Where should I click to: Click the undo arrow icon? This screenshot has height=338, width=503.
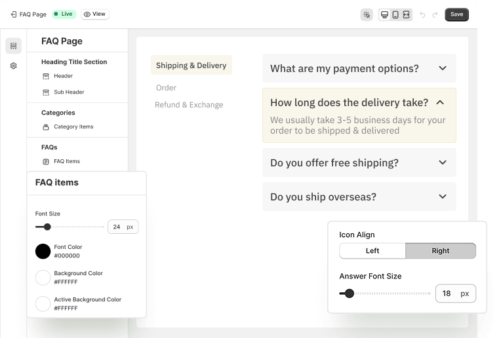point(422,14)
